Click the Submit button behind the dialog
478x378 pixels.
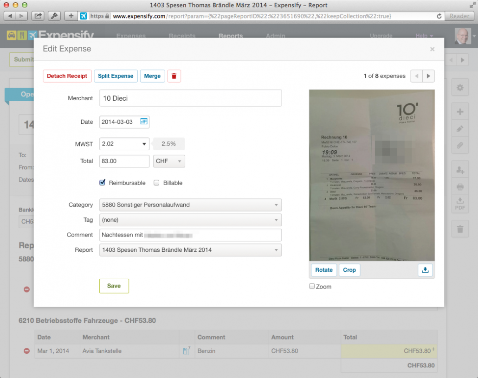(22, 59)
